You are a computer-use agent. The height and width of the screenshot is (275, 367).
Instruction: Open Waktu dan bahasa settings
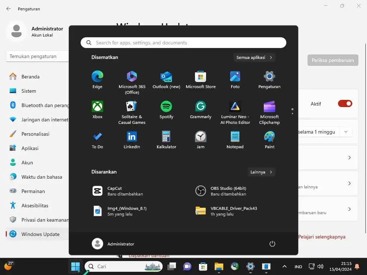pyautogui.click(x=37, y=177)
